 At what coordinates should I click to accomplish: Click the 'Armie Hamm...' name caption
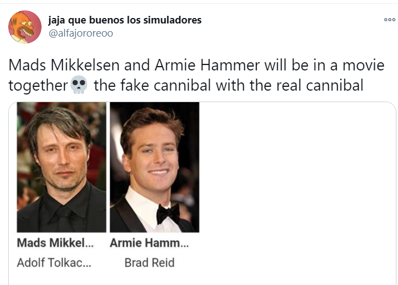click(149, 242)
